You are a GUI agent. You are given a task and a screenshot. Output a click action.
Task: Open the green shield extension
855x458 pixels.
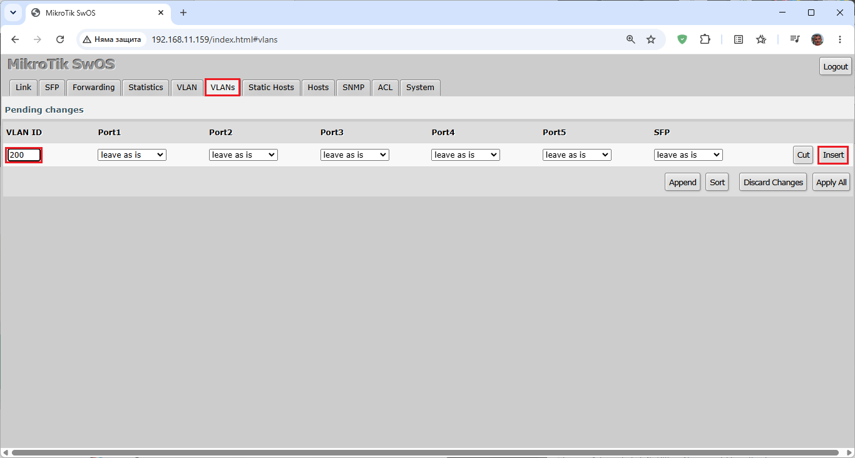click(x=682, y=39)
